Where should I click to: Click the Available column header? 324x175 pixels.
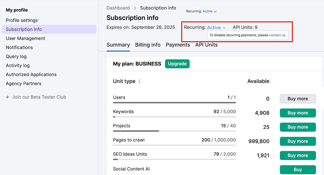pos(258,81)
